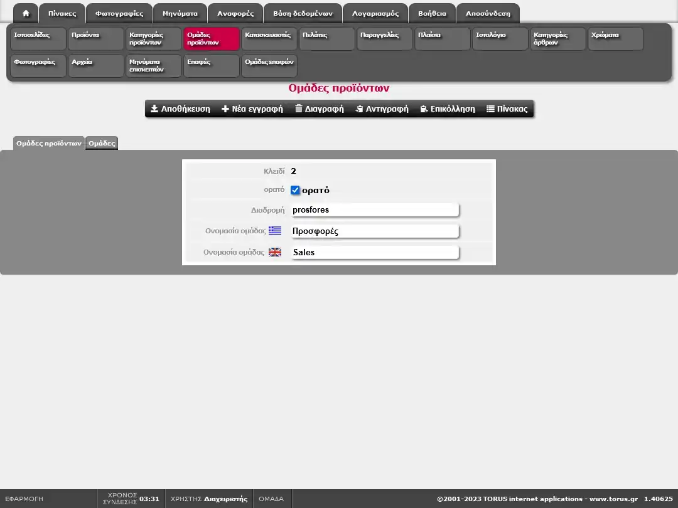Open the Φωτογραφίες top menu tab
This screenshot has height=508, width=678.
tap(119, 14)
